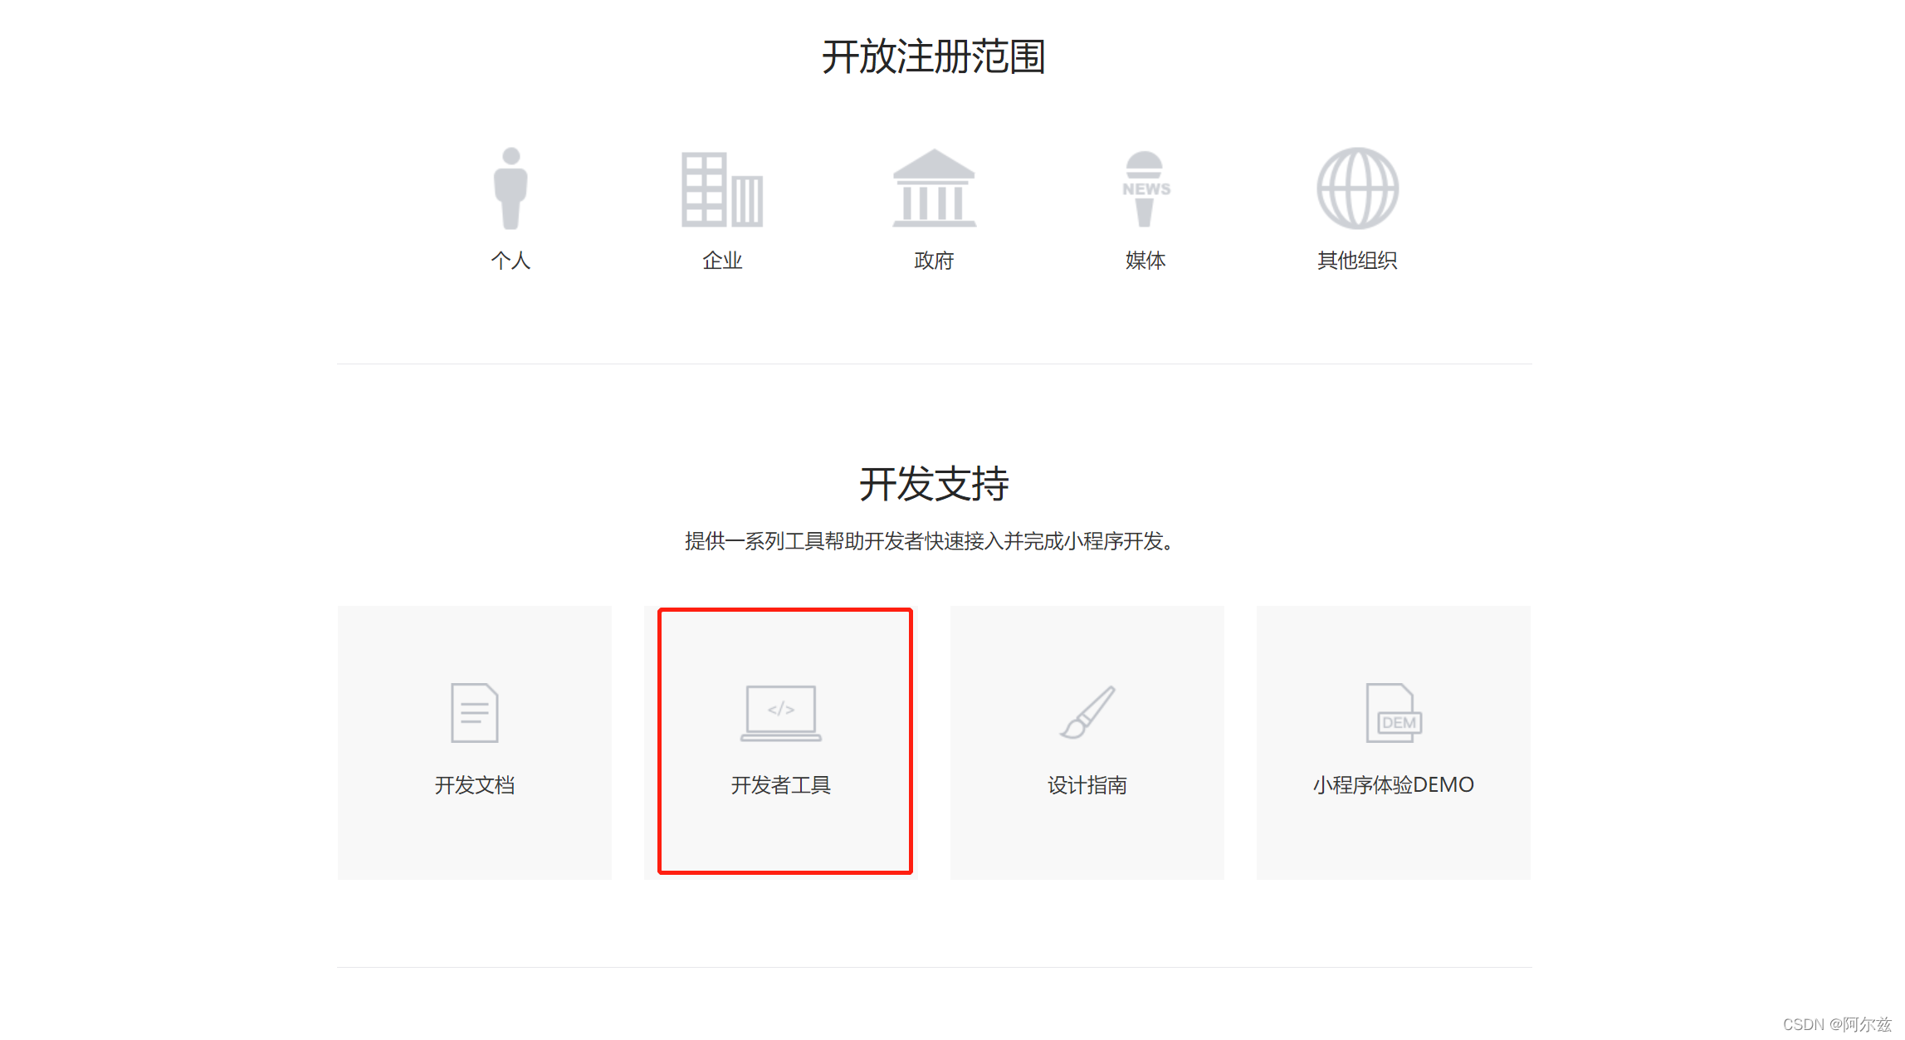
Task: Select the 其他组织 globe icon
Action: 1357,189
